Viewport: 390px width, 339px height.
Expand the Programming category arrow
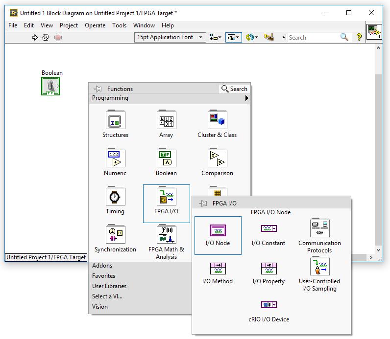(x=246, y=98)
